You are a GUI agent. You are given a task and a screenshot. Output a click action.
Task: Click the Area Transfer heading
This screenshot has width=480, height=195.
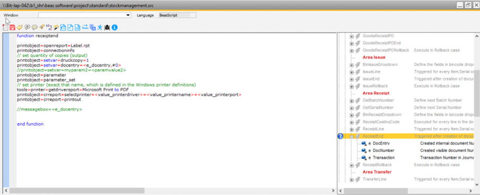pos(377,172)
